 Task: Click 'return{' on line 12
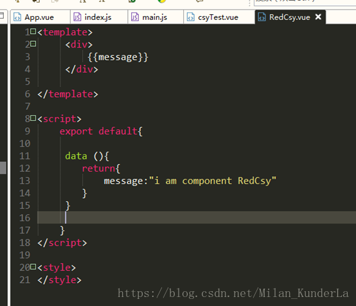click(101, 168)
